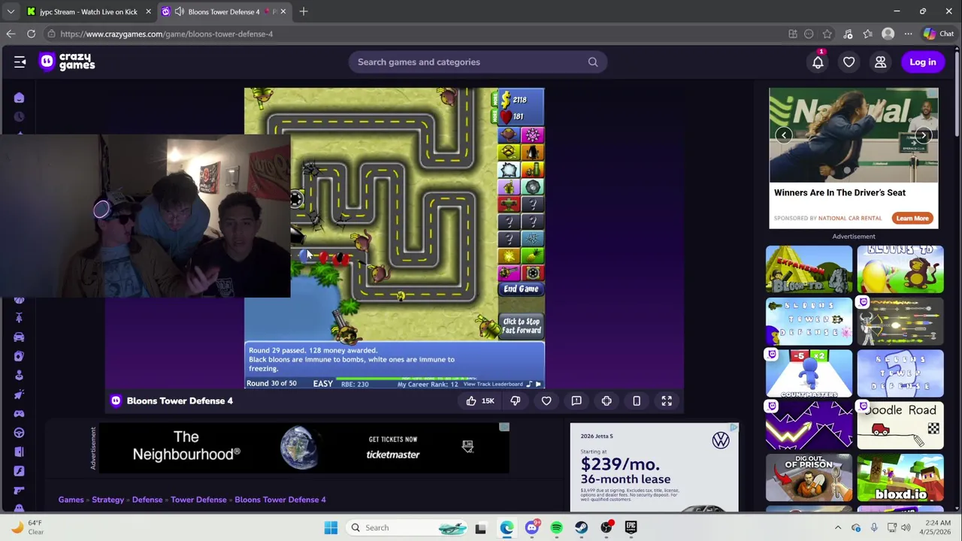The height and width of the screenshot is (541, 962).
Task: Open favorites heart in header
Action: point(849,62)
